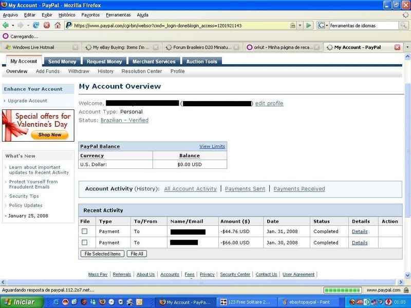Image resolution: width=411 pixels, height=308 pixels.
Task: Click the red ATI tray icon
Action: (359, 302)
